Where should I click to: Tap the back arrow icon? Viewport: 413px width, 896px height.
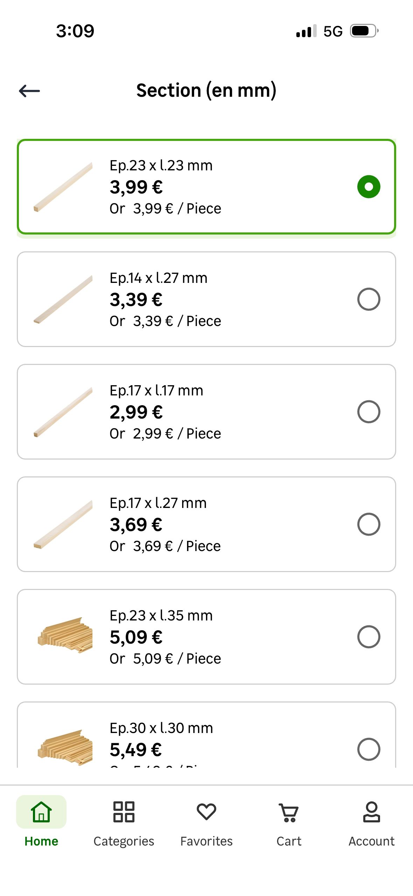pyautogui.click(x=29, y=91)
